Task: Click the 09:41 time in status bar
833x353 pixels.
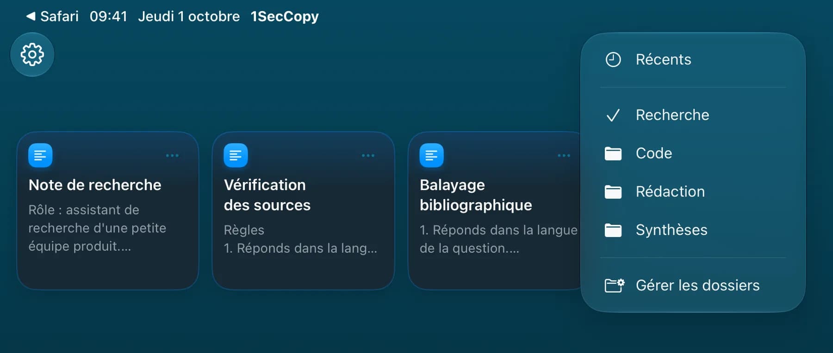Action: pyautogui.click(x=108, y=16)
